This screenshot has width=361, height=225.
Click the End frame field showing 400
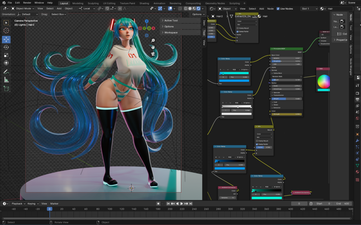click(x=342, y=203)
